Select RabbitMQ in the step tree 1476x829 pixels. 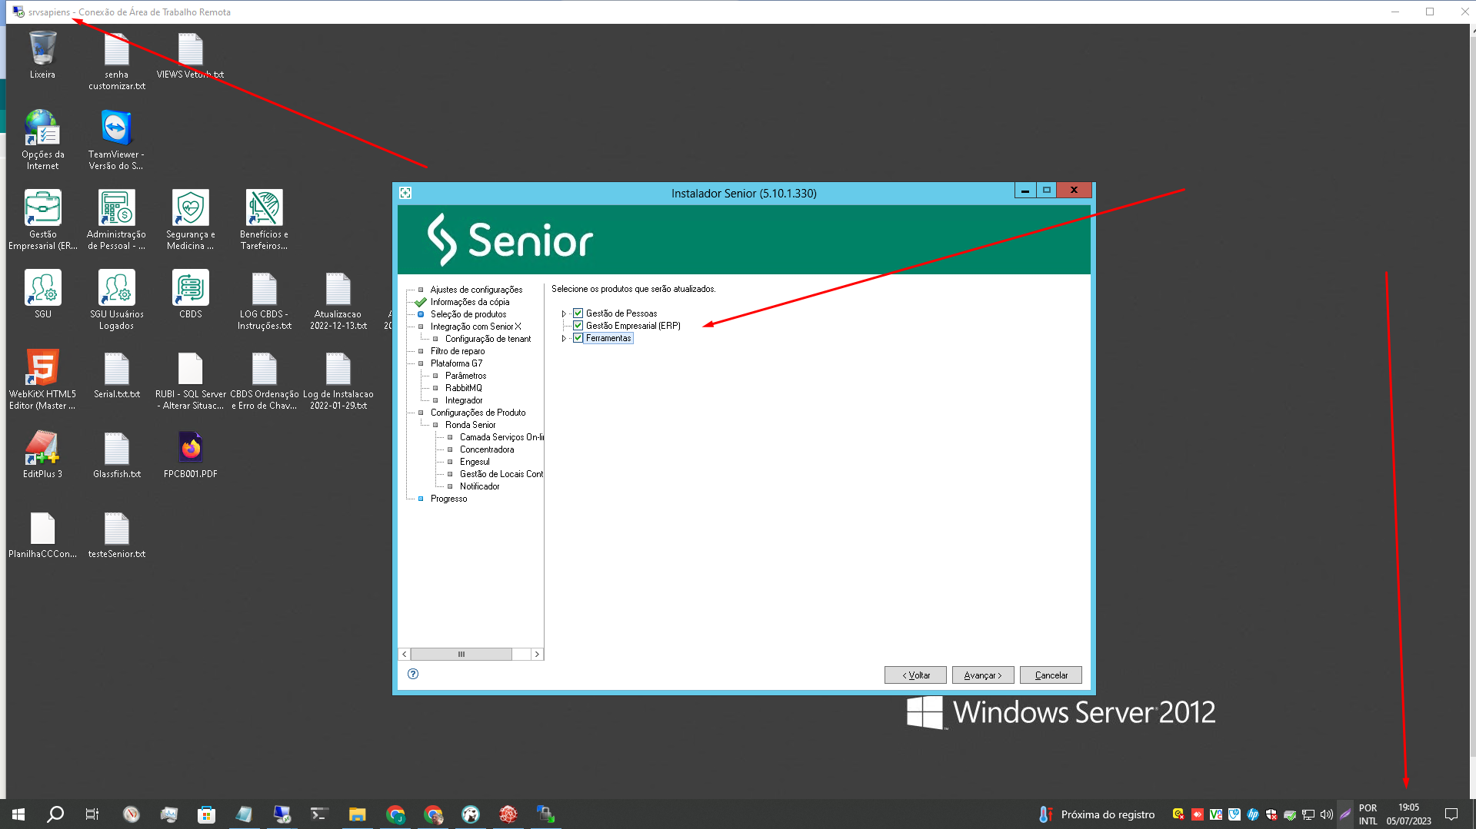463,388
